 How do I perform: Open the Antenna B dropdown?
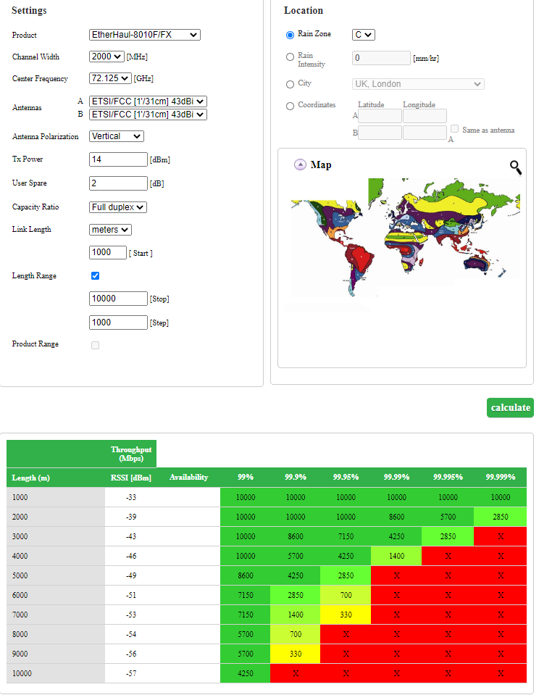tap(148, 115)
